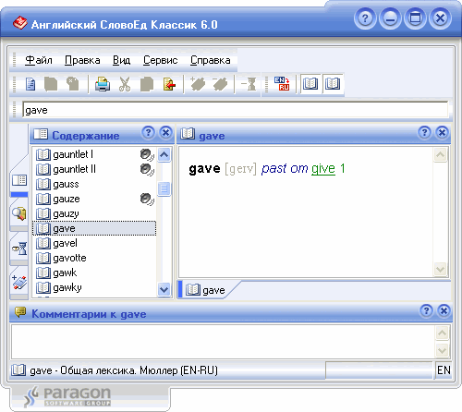Select the contents sidebar tab icon
The width and height of the screenshot is (462, 412).
click(x=19, y=180)
